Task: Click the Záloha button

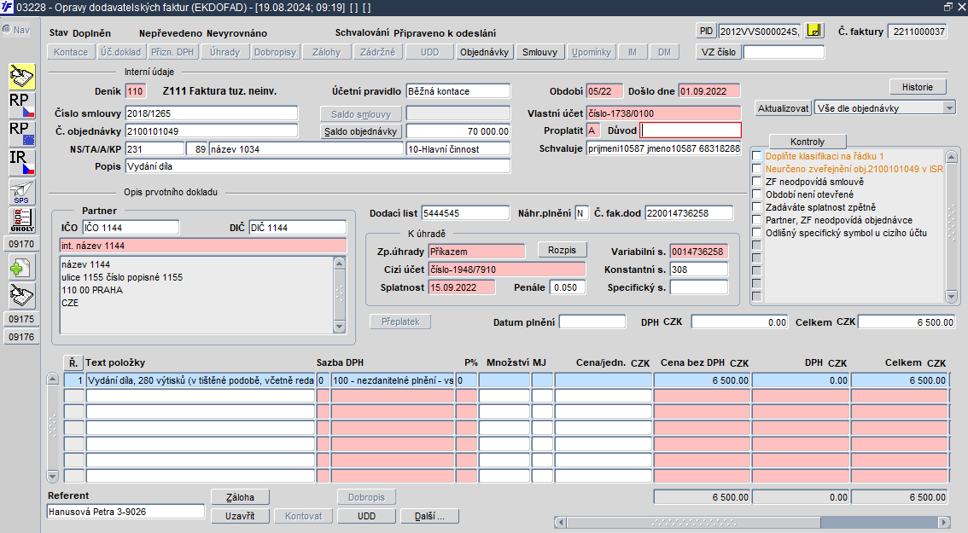Action: coord(240,497)
